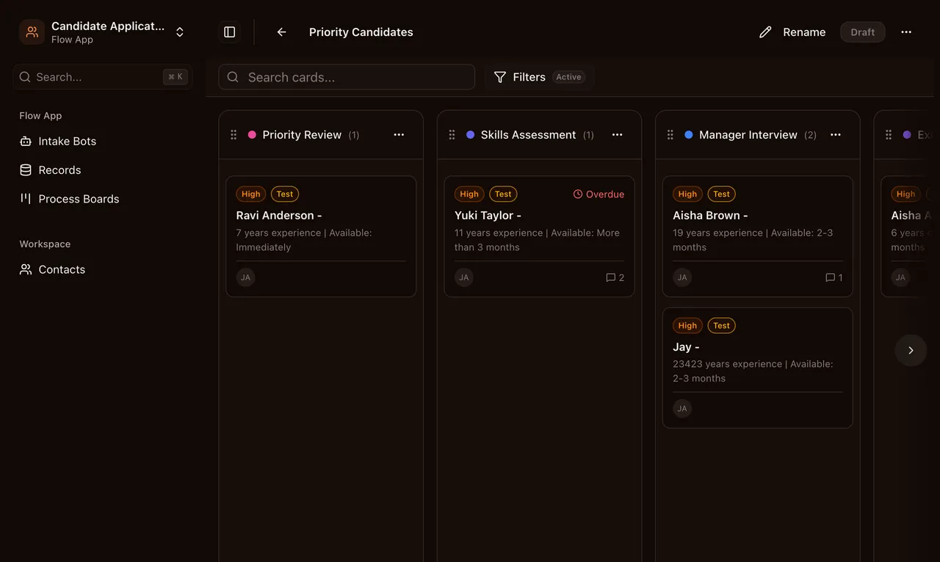Click the JA avatar on Jay's card
Image resolution: width=940 pixels, height=562 pixels.
681,409
